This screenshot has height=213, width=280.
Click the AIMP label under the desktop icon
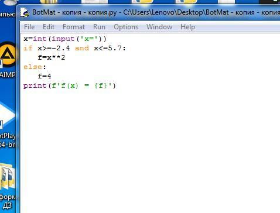tap(8, 74)
